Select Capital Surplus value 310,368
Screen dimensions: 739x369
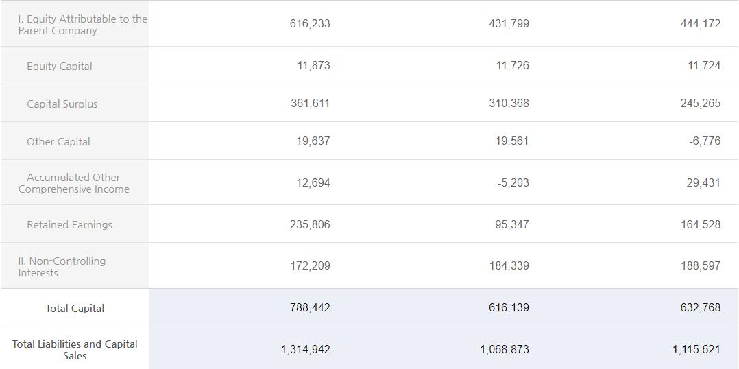(509, 104)
